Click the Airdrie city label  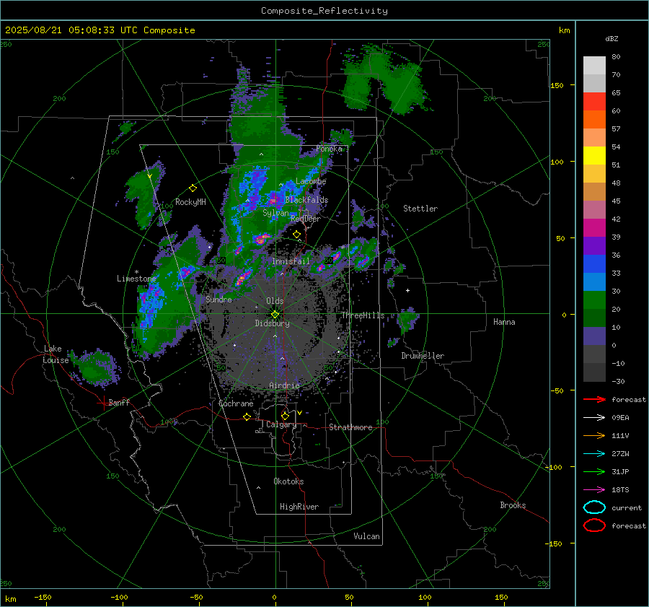(284, 385)
